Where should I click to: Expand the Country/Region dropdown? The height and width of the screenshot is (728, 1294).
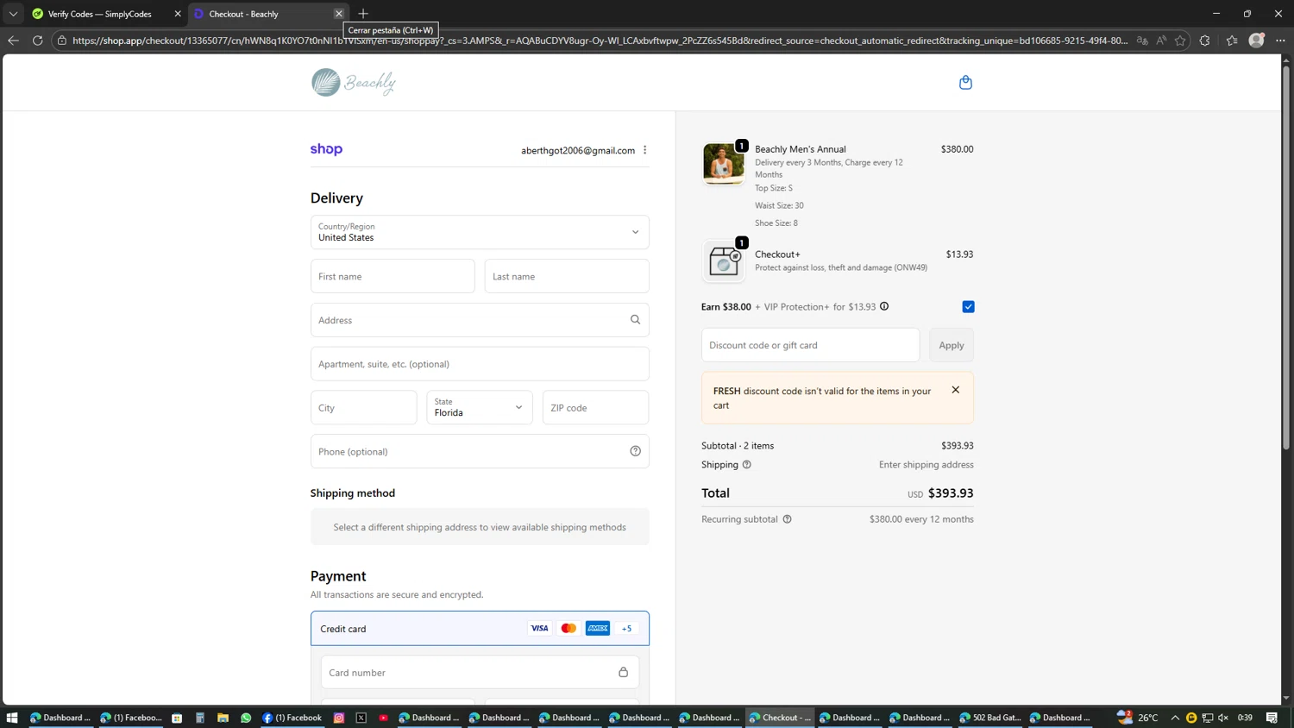[480, 232]
